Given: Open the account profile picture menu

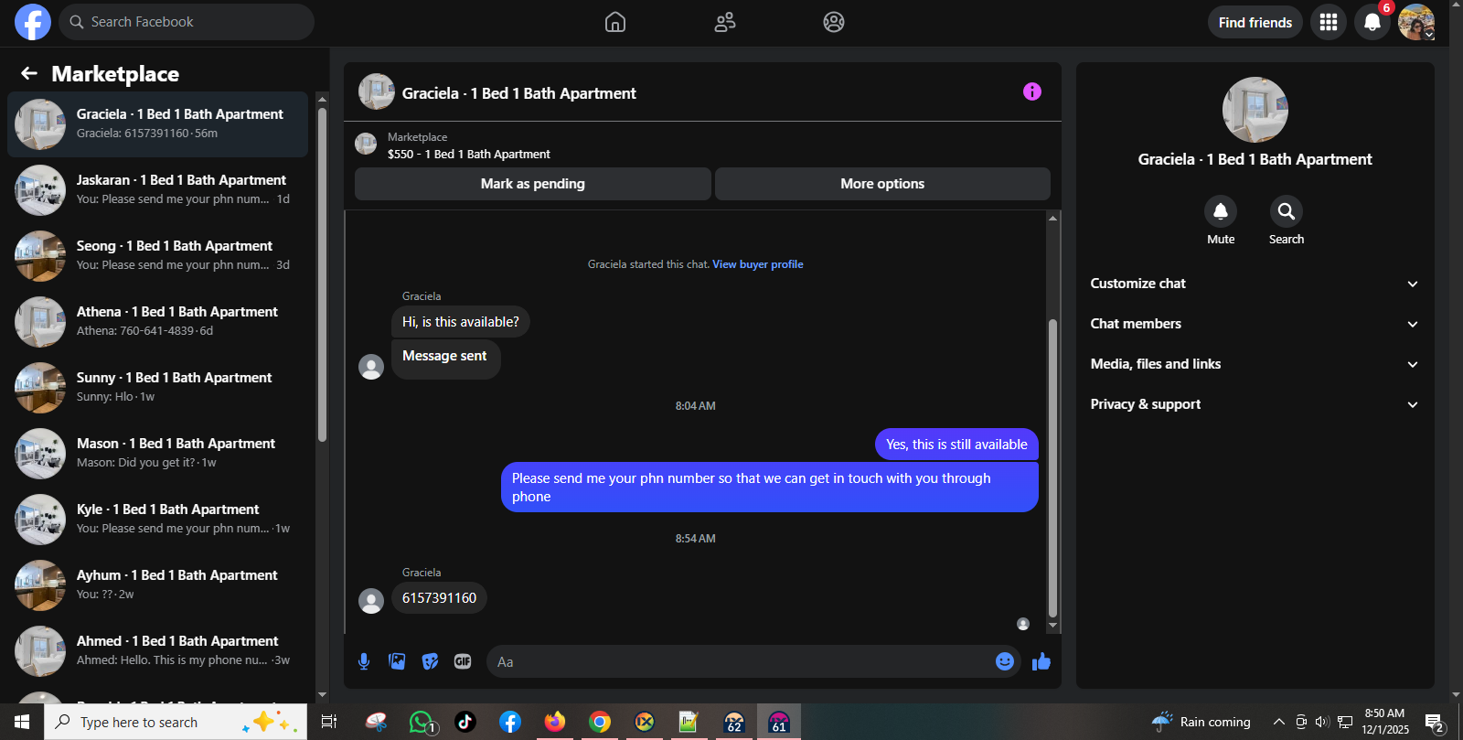Looking at the screenshot, I should coord(1416,22).
